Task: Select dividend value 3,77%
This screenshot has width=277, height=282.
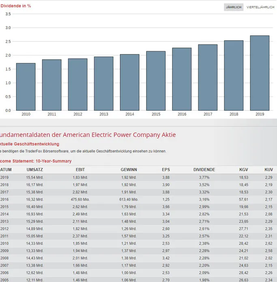Action: pos(204,178)
